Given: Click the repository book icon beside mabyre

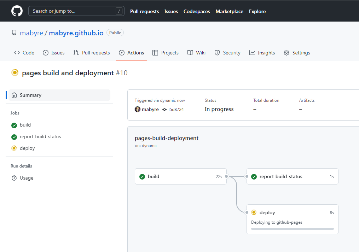Looking at the screenshot, I should 14,33.
